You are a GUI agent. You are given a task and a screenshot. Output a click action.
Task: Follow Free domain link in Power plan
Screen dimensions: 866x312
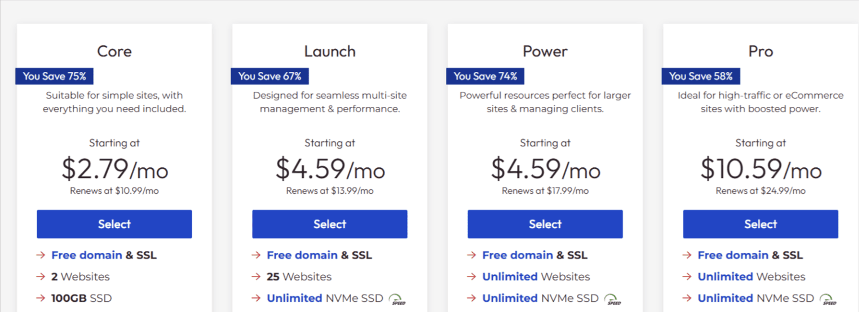[x=518, y=255]
